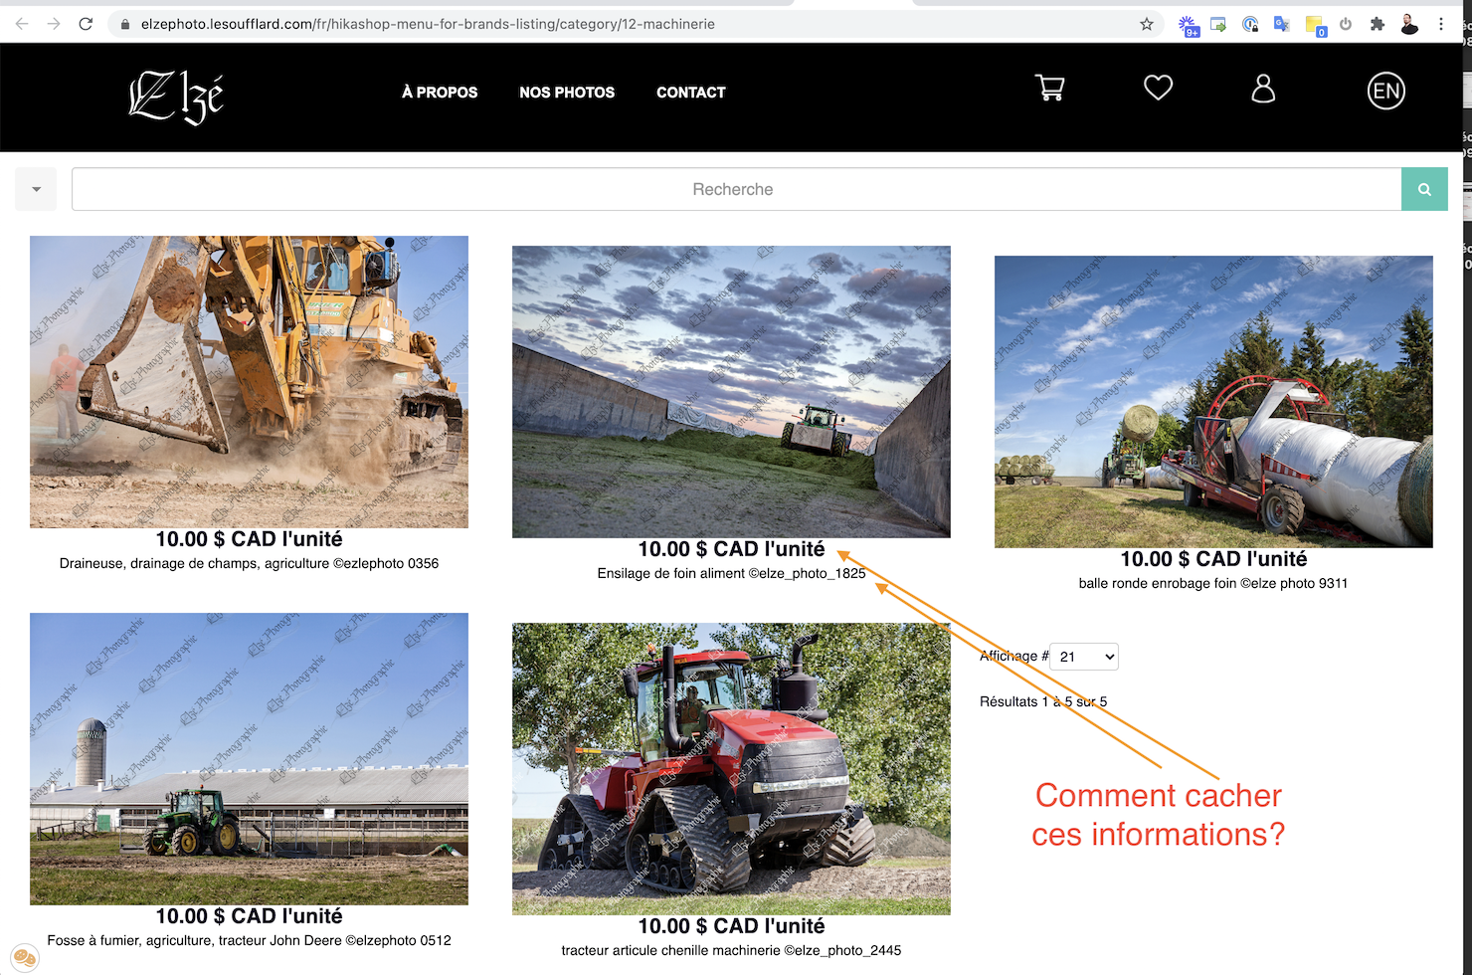Open the Draineuse, drainage de champs caption link
1472x975 pixels.
(x=249, y=563)
